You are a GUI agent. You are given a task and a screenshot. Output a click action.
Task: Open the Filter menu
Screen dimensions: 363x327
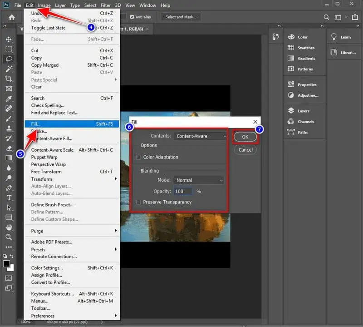(105, 5)
